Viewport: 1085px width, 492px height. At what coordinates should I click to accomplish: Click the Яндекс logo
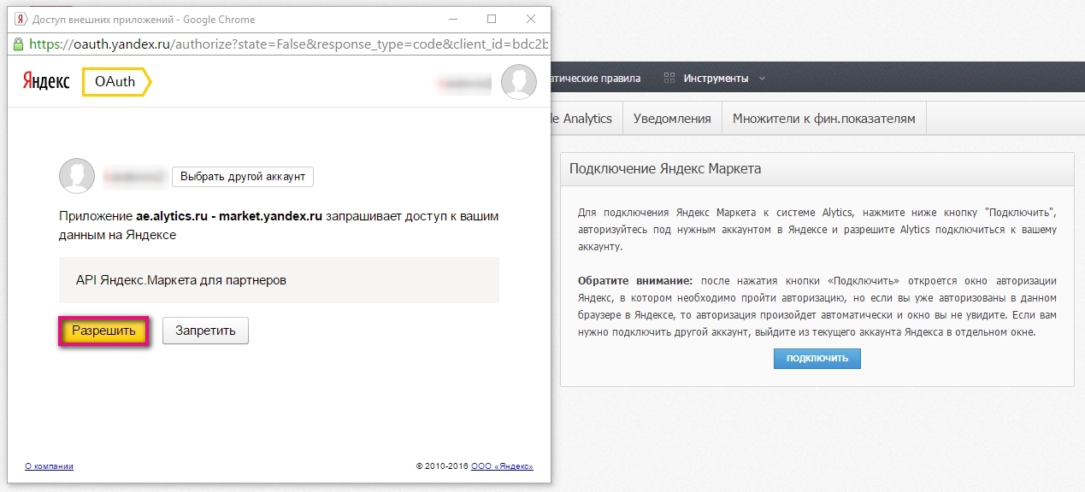46,81
